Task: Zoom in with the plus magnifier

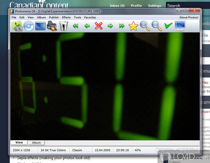Action: [x=145, y=26]
